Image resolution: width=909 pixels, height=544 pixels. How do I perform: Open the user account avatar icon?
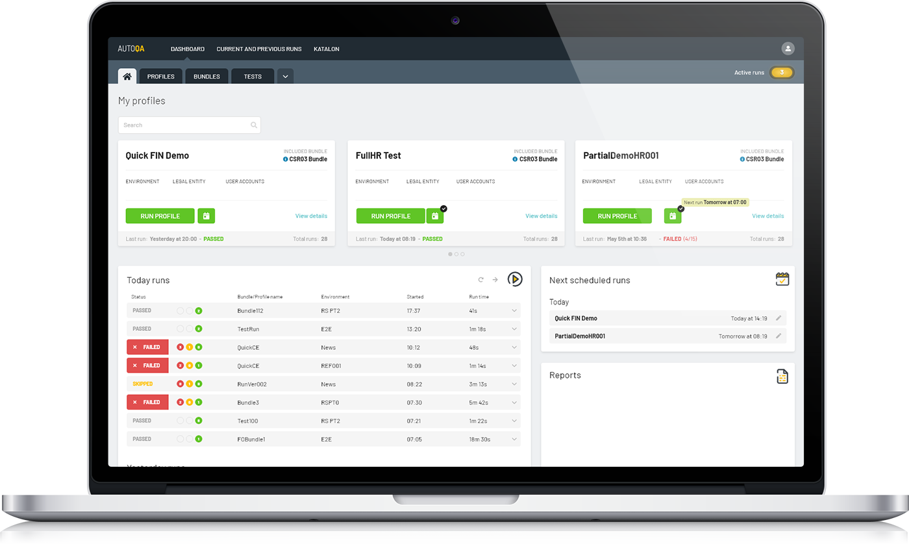788,49
